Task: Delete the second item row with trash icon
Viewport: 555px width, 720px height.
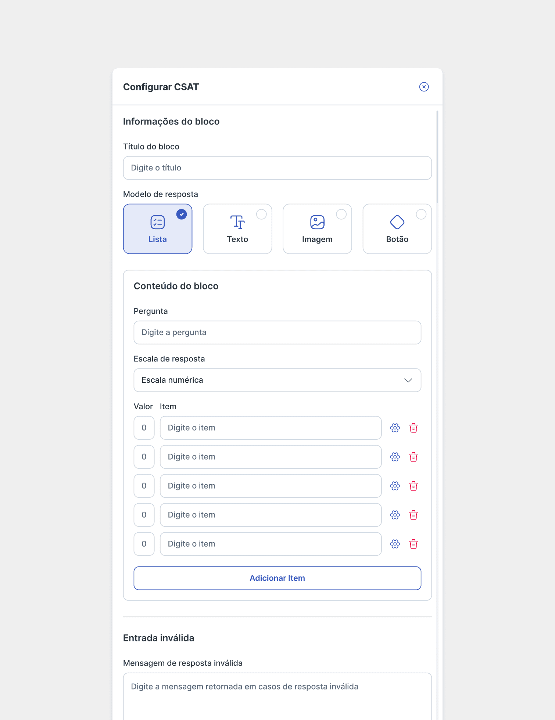Action: point(413,457)
